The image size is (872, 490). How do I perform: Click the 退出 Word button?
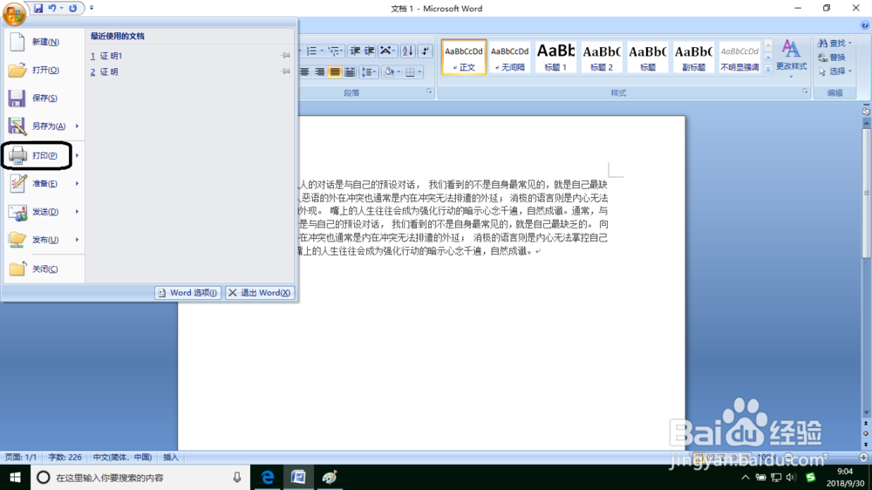point(260,293)
